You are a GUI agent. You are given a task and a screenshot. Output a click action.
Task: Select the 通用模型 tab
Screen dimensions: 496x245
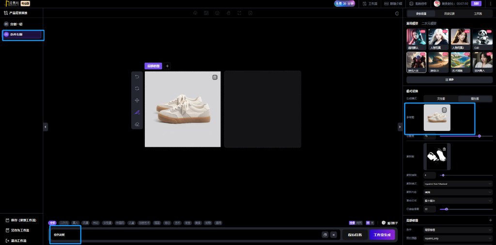(412, 23)
